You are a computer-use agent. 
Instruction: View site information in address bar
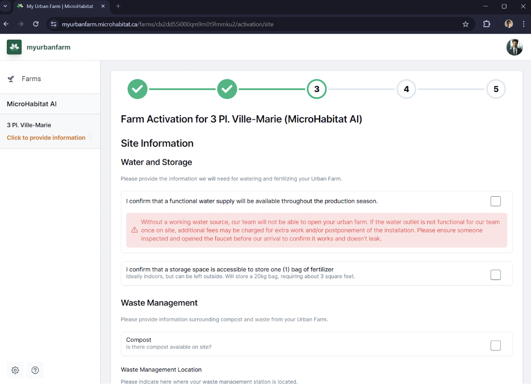[x=54, y=24]
